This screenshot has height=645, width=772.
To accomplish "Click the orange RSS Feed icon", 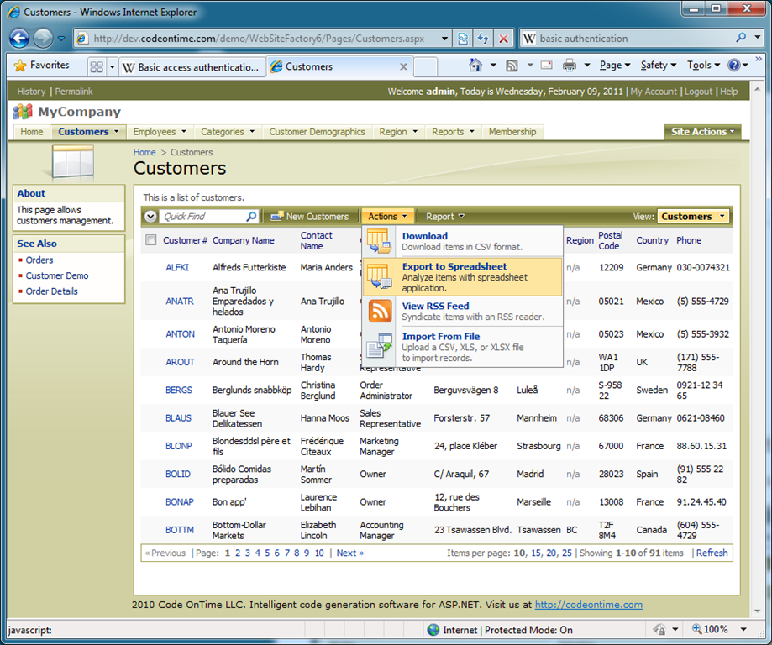I will 380,312.
